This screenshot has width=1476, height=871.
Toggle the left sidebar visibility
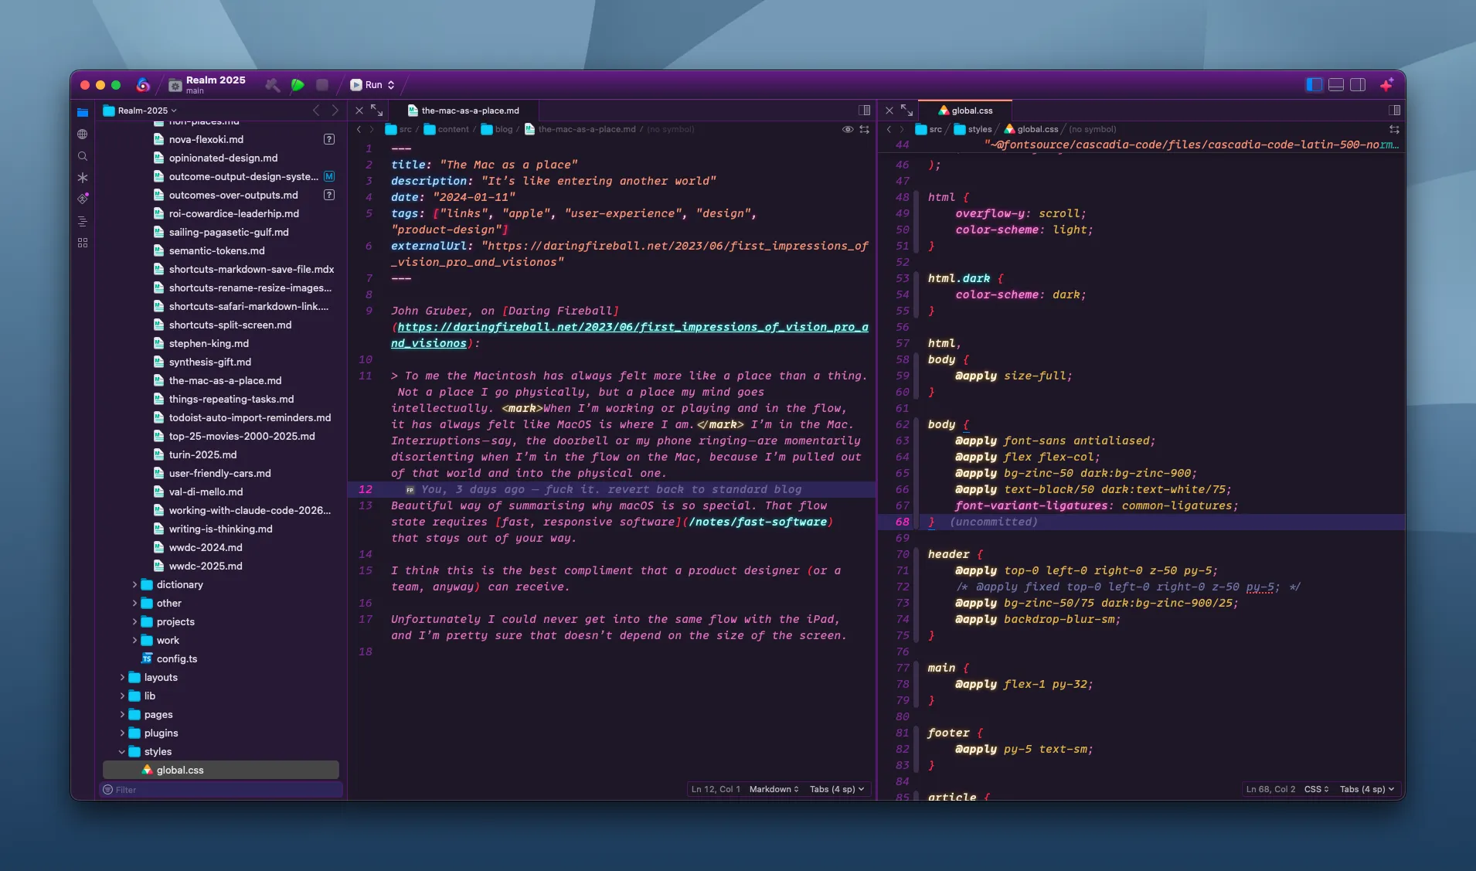coord(1314,85)
